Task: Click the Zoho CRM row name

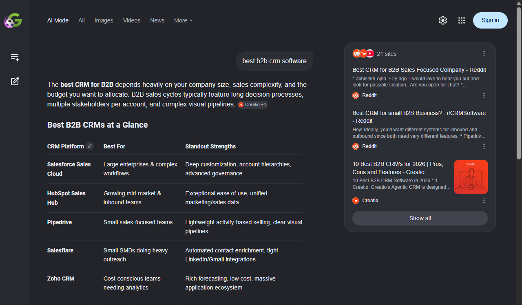Action: click(x=61, y=278)
